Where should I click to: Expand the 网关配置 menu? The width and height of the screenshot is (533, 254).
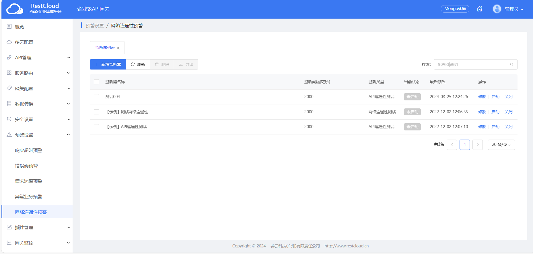(69, 88)
